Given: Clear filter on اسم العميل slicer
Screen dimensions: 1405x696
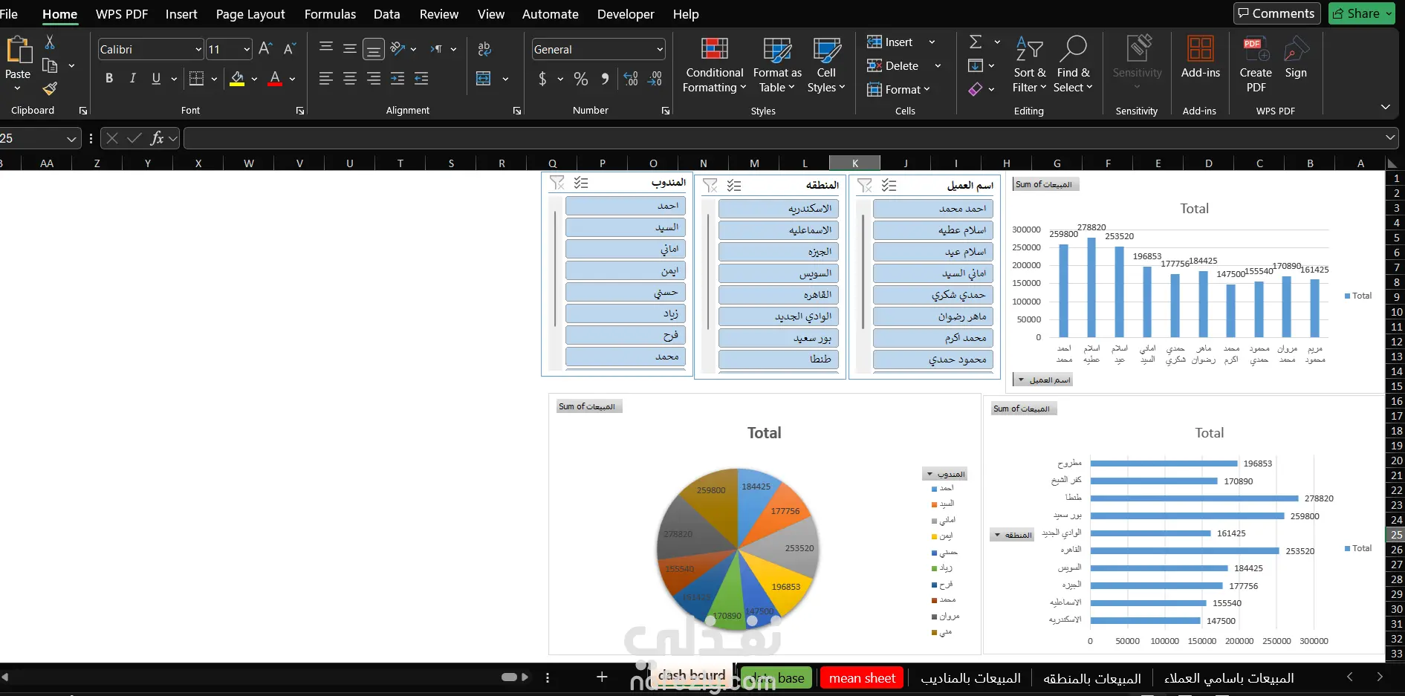Looking at the screenshot, I should point(865,186).
